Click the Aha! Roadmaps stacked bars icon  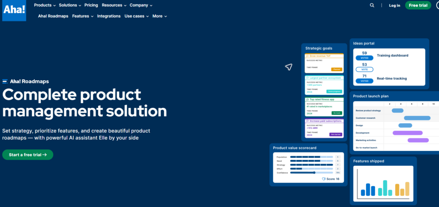click(5, 81)
